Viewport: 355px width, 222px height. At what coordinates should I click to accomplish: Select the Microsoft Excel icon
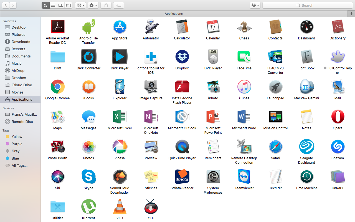[x=120, y=117]
